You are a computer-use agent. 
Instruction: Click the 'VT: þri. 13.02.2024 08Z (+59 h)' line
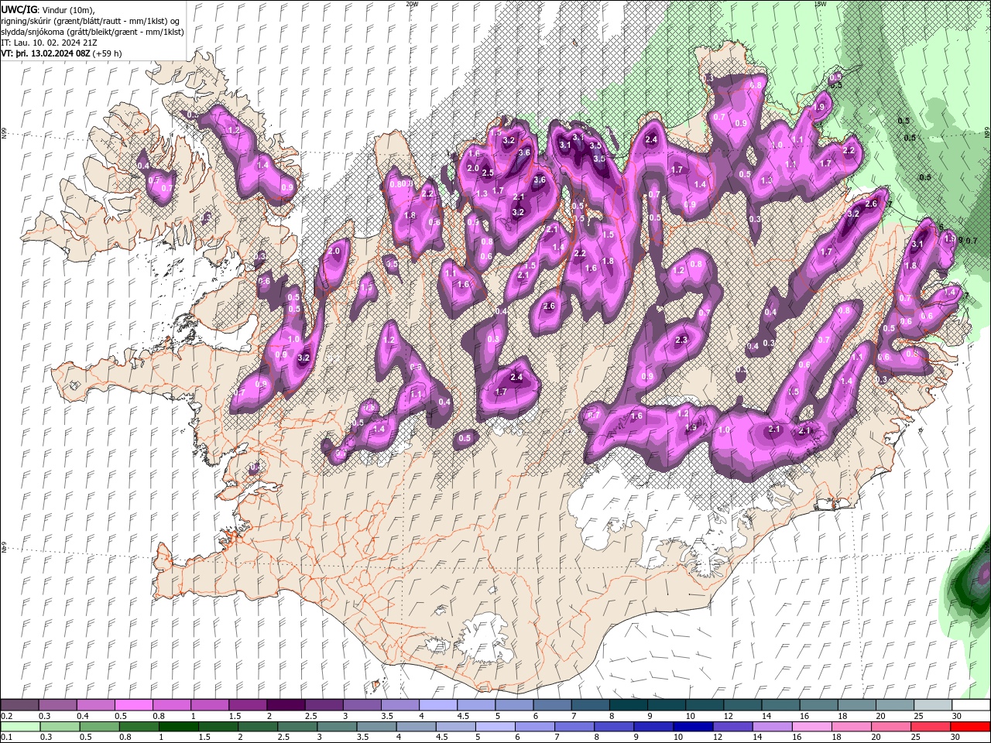[61, 53]
